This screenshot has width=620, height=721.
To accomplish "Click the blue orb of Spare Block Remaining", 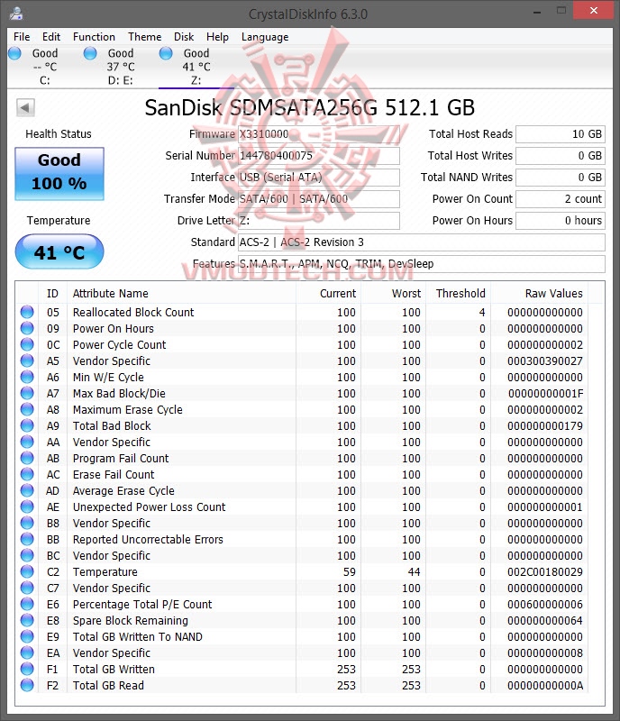I will click(x=27, y=620).
